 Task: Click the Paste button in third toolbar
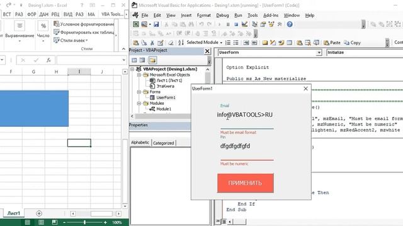[332, 43]
